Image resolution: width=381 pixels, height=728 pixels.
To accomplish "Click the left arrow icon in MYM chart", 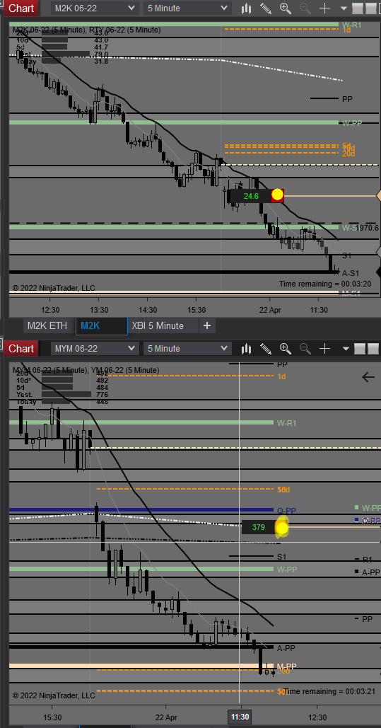I will [x=368, y=377].
